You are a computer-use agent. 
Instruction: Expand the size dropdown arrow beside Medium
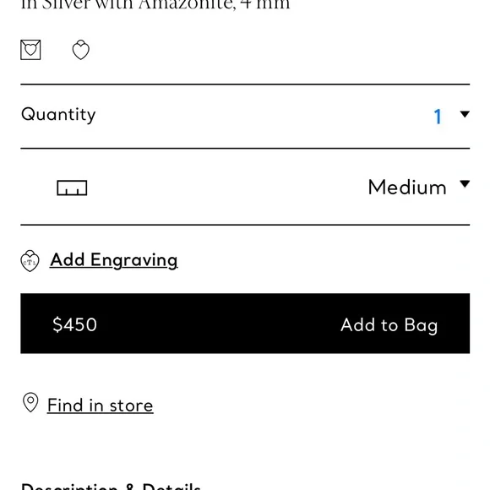point(465,184)
